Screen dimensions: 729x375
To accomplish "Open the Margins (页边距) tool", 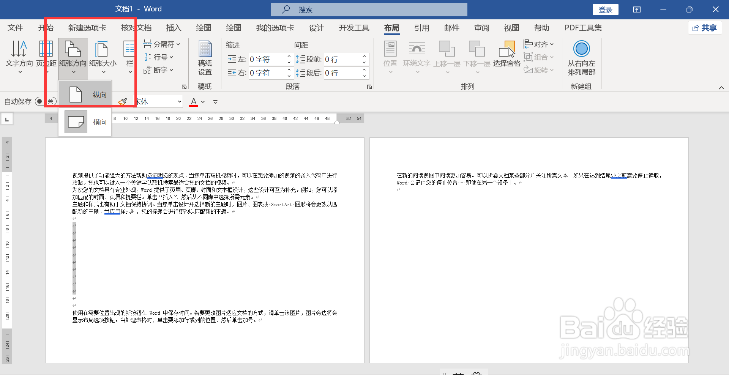I will 46,57.
